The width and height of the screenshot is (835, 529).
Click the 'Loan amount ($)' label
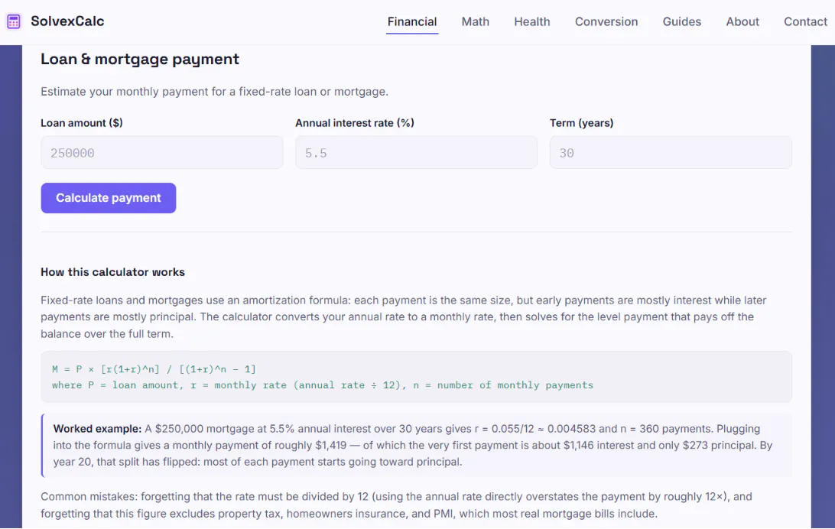(82, 123)
